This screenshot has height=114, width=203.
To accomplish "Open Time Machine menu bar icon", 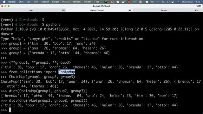I will click(x=134, y=2).
